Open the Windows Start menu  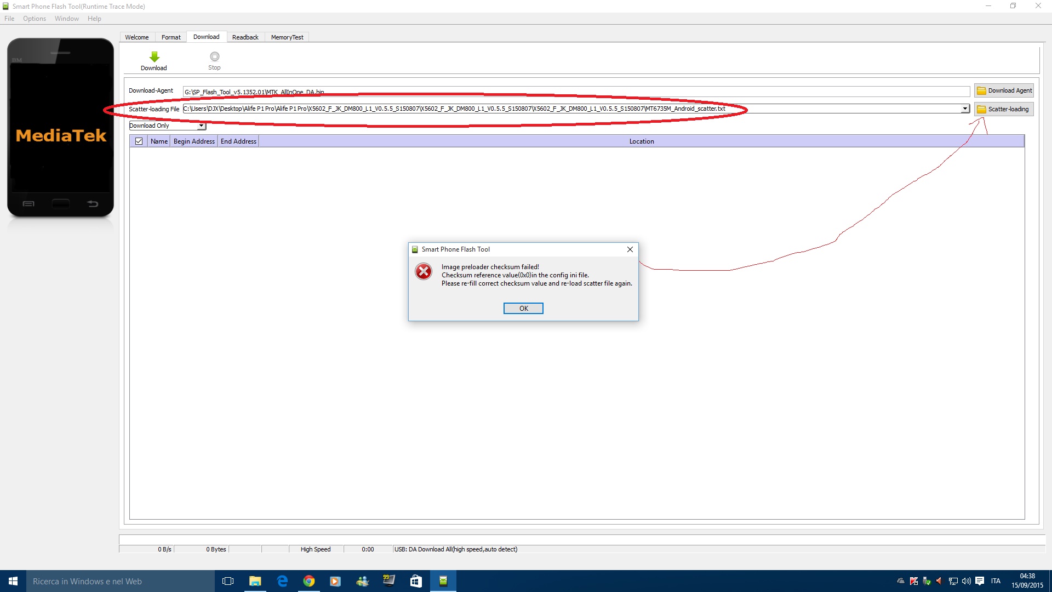13,581
